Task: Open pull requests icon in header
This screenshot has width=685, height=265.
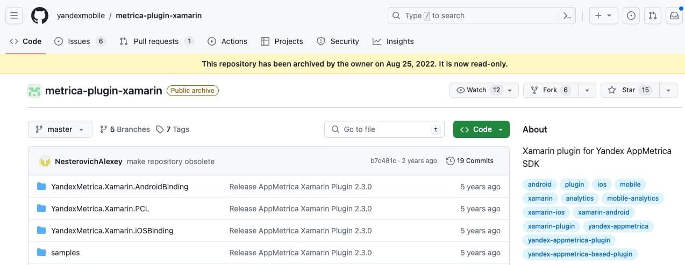Action: point(653,16)
